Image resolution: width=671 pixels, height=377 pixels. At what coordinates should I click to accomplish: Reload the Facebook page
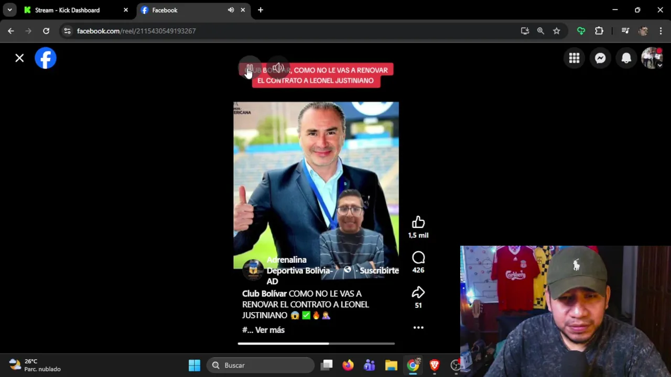pos(46,31)
